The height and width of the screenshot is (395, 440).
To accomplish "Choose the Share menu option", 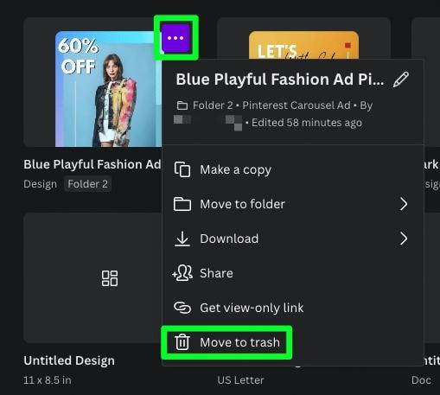I will 293,273.
